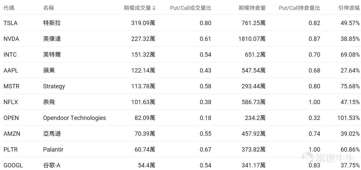Select MSTR open interest 293.44萬
Viewport: 361px width, 170px height.
[x=254, y=86]
